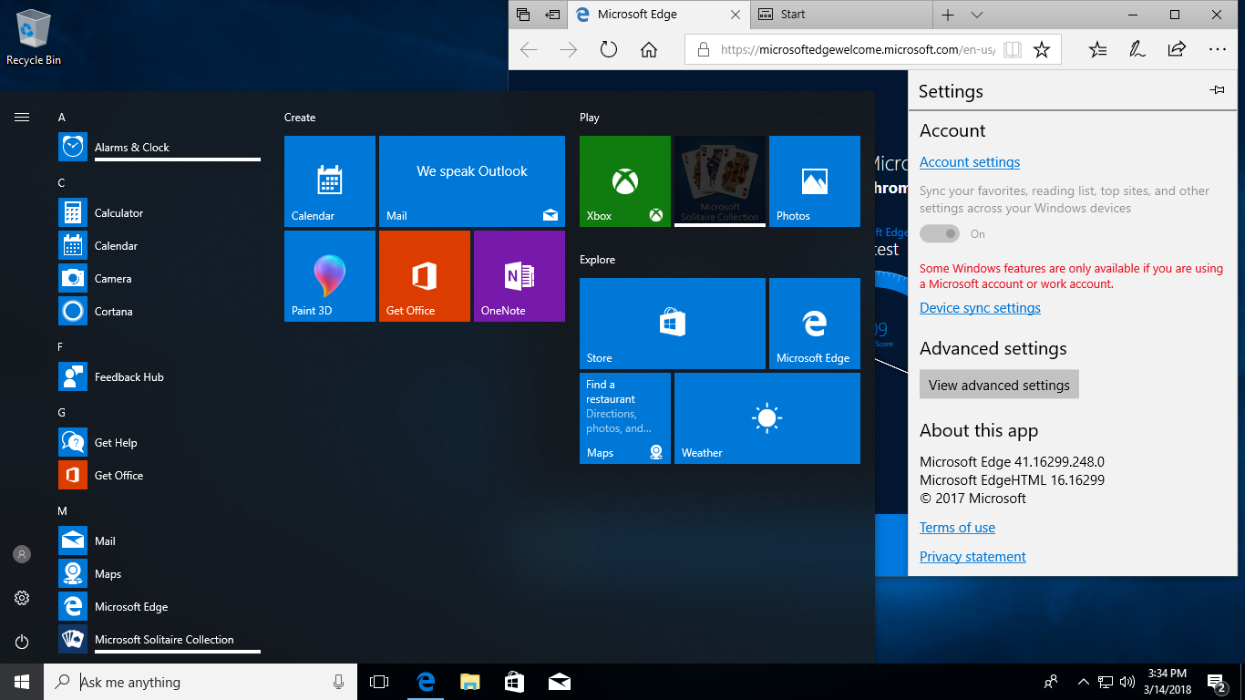Refresh the page in Edge
Viewport: 1245px width, 700px height.
609,50
